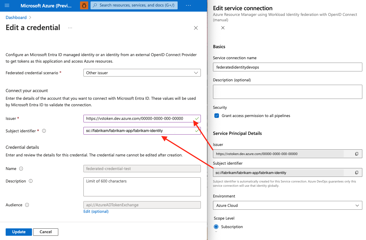Click the disabled Name field federated-credential-test
The width and height of the screenshot is (366, 240).
tap(142, 169)
